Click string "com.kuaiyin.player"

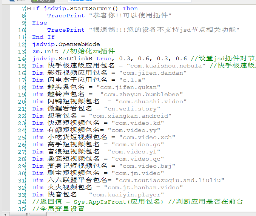point(126,195)
